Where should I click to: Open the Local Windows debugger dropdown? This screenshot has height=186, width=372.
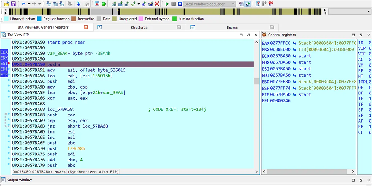pos(210,4)
